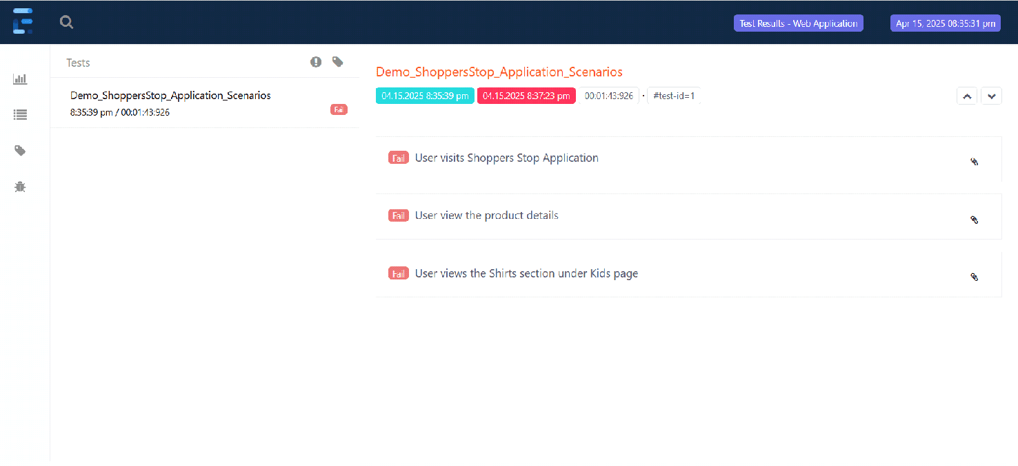Jump to previous test with up chevron
1018x466 pixels.
[967, 96]
